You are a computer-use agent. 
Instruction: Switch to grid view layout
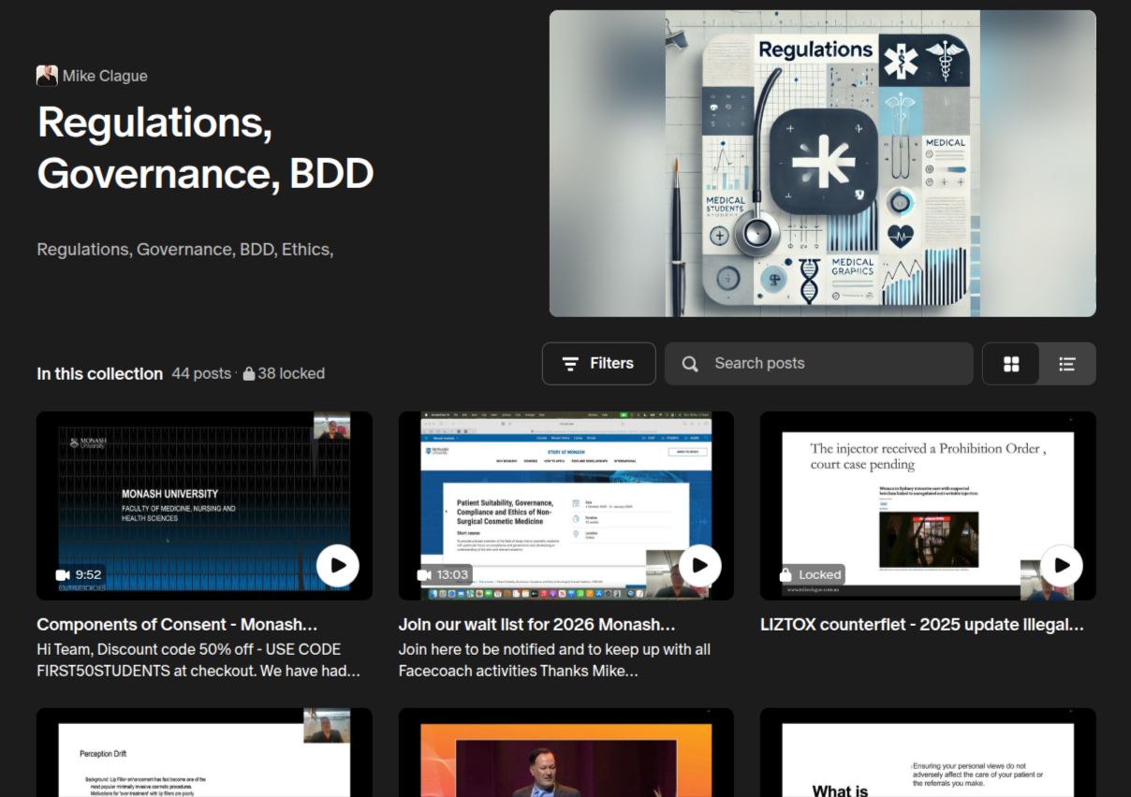[x=1011, y=364]
